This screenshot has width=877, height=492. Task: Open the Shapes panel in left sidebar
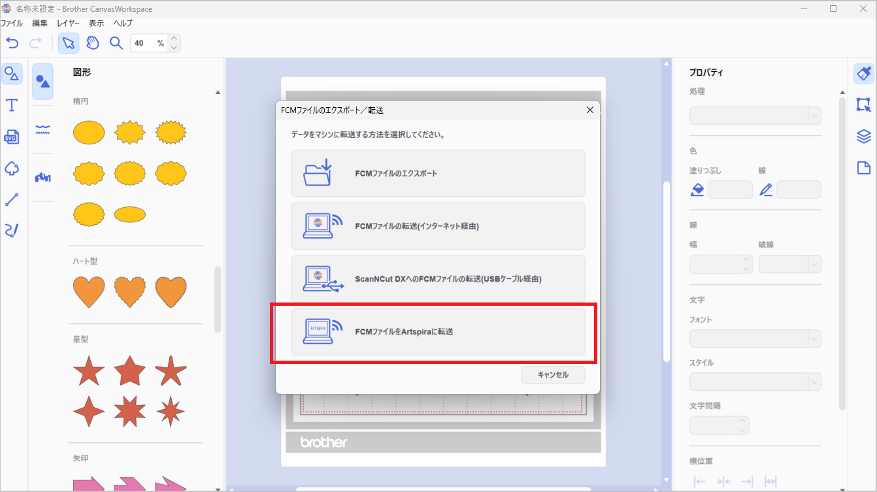click(11, 74)
